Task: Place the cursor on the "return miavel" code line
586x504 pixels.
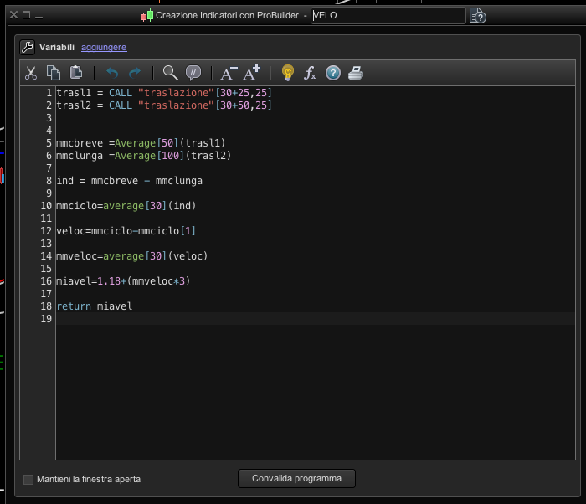Action: point(94,306)
